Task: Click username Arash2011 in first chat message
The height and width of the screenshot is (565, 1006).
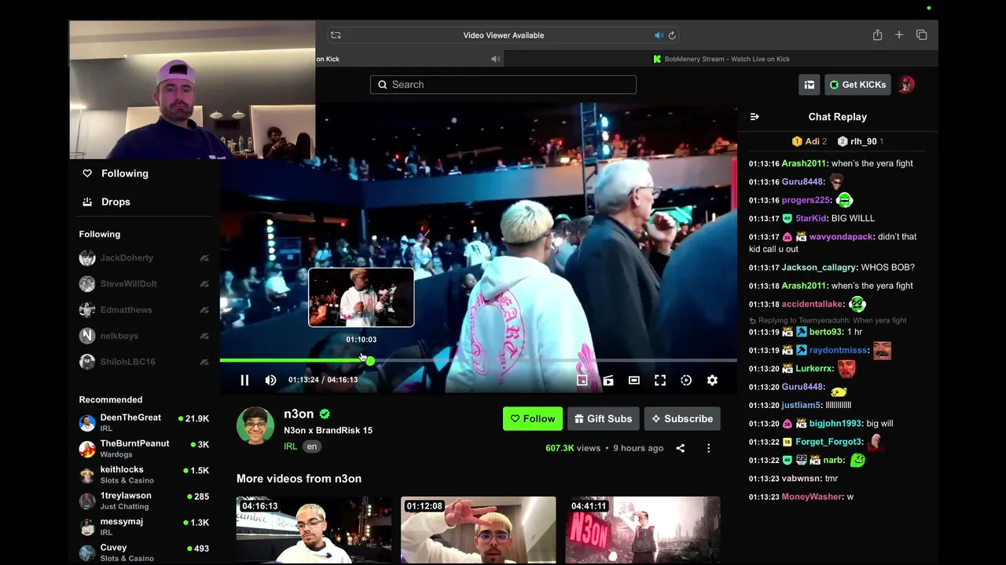Action: tap(804, 163)
